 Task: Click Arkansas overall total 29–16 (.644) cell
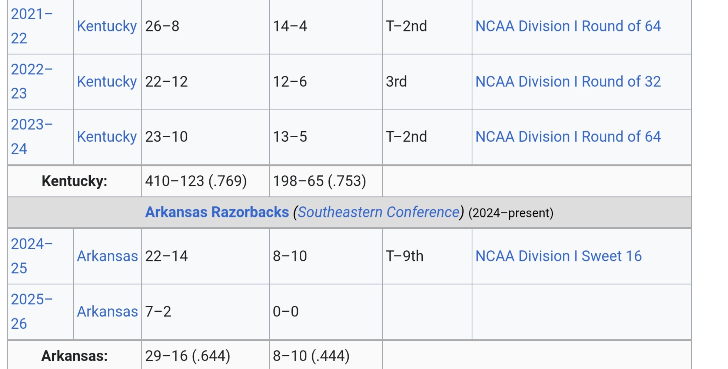tap(187, 356)
